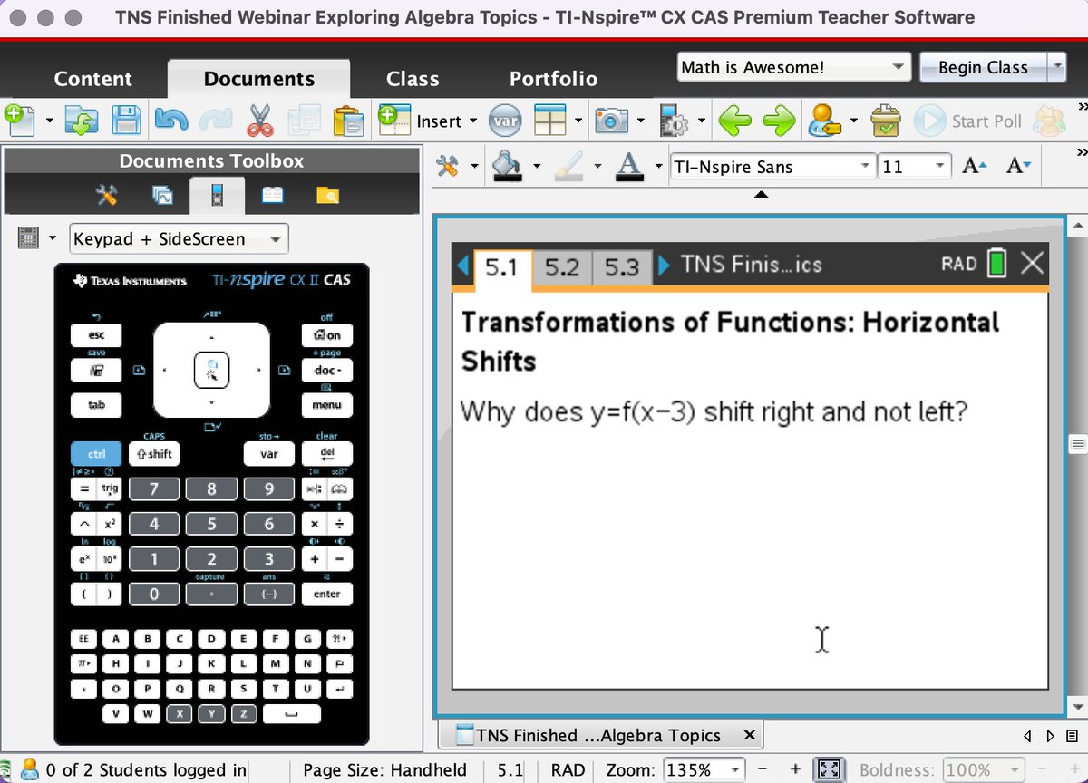Screen dimensions: 1088x783
Task: Select page tab 5.2
Action: (562, 266)
